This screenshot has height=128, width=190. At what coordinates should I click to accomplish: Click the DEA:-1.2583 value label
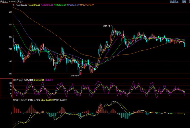tap(47, 100)
